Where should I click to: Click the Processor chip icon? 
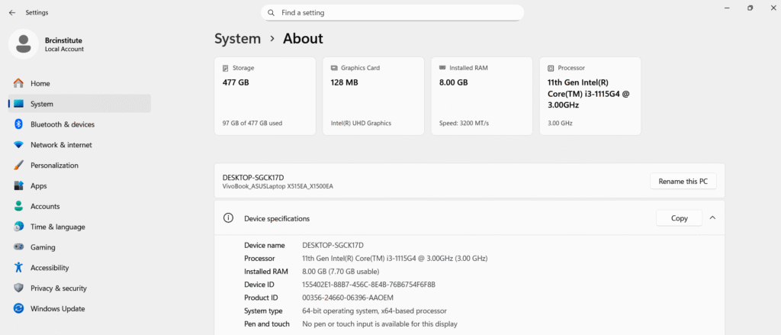(x=551, y=68)
